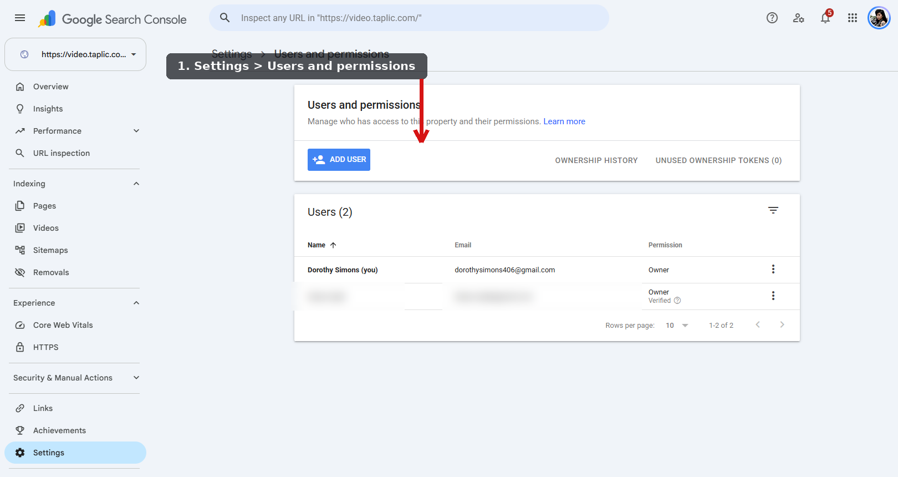Open the Pages indexing report
Screen dimensions: 898x477
pyautogui.click(x=75, y=206)
